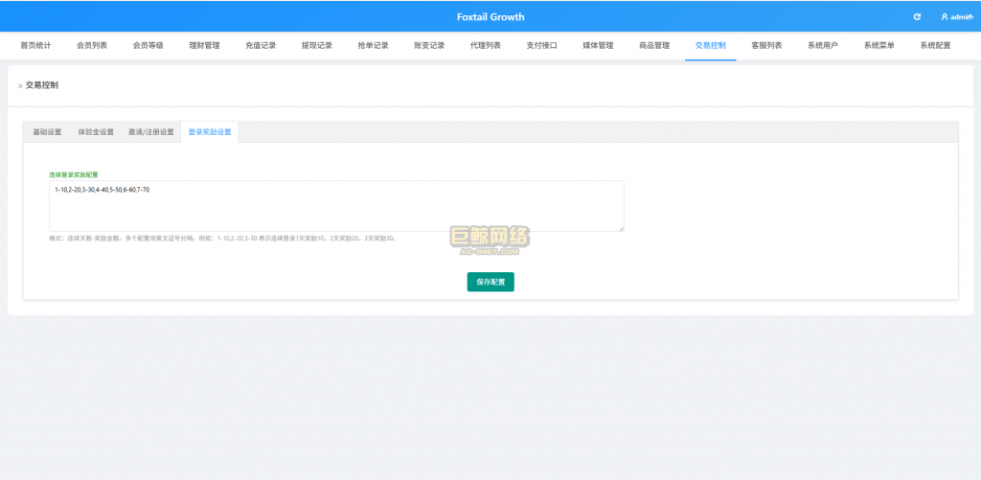Go to 支付接口 page
Screen dimensions: 981x480
[x=542, y=46]
